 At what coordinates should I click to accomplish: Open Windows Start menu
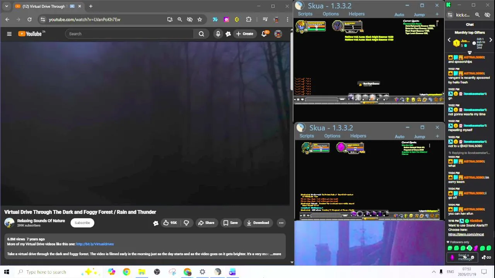tap(7, 272)
